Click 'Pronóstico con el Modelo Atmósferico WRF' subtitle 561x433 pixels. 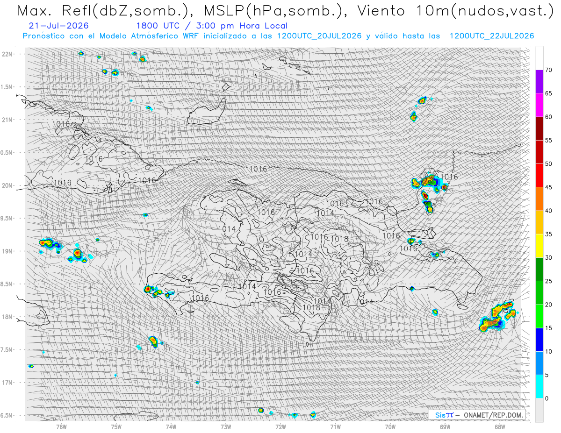coord(112,36)
